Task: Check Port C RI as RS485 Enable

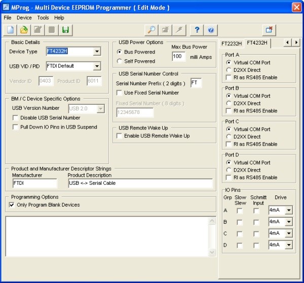Action: pos(229,144)
